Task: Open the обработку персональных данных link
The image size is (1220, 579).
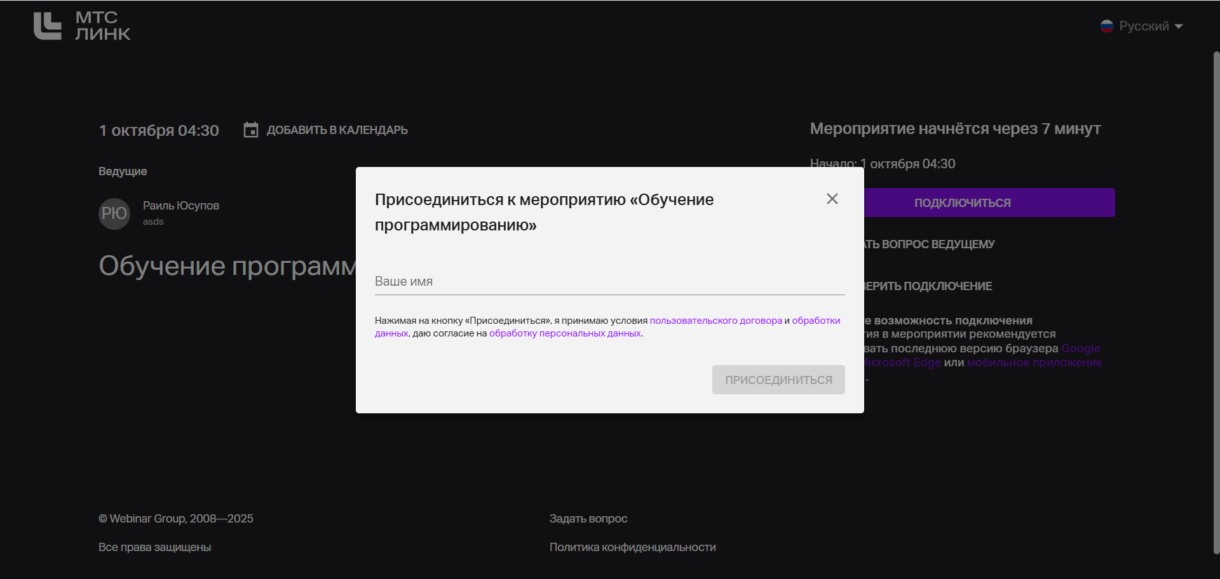Action: (x=564, y=333)
